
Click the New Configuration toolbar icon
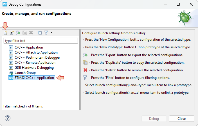5,33
